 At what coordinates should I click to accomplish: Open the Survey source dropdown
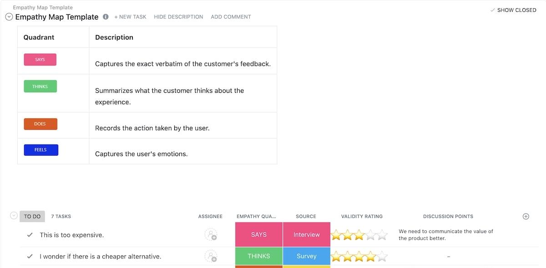(x=306, y=256)
